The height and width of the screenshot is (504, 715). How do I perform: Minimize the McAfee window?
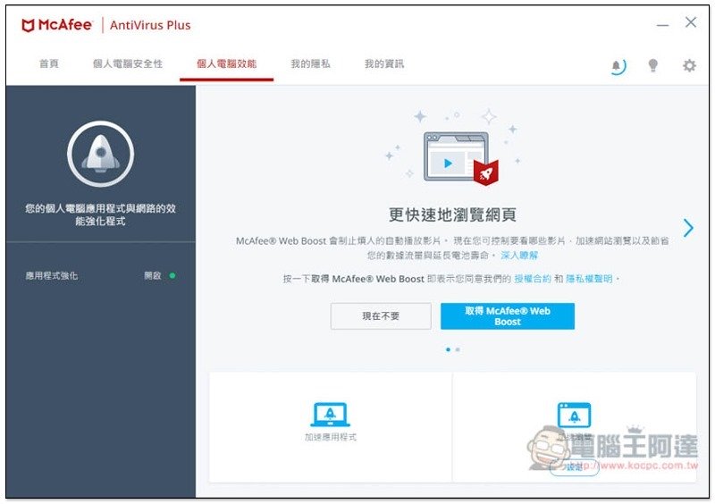pyautogui.click(x=662, y=25)
